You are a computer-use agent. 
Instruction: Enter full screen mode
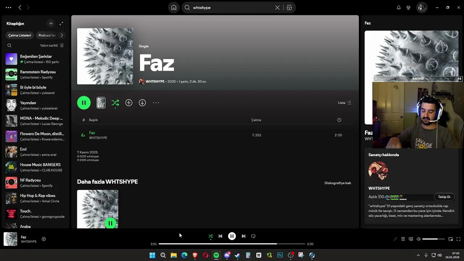459,239
